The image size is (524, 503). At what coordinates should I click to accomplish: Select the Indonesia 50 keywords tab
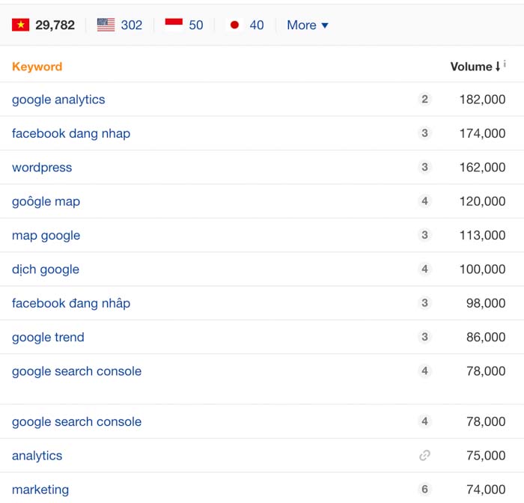click(x=184, y=25)
